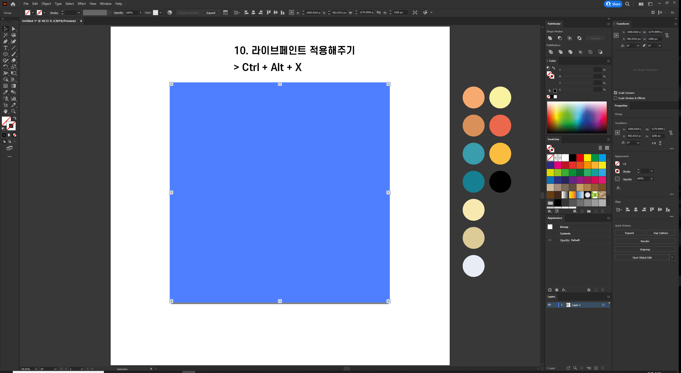Select the Column Graph tool
The height and width of the screenshot is (373, 681).
tap(14, 99)
